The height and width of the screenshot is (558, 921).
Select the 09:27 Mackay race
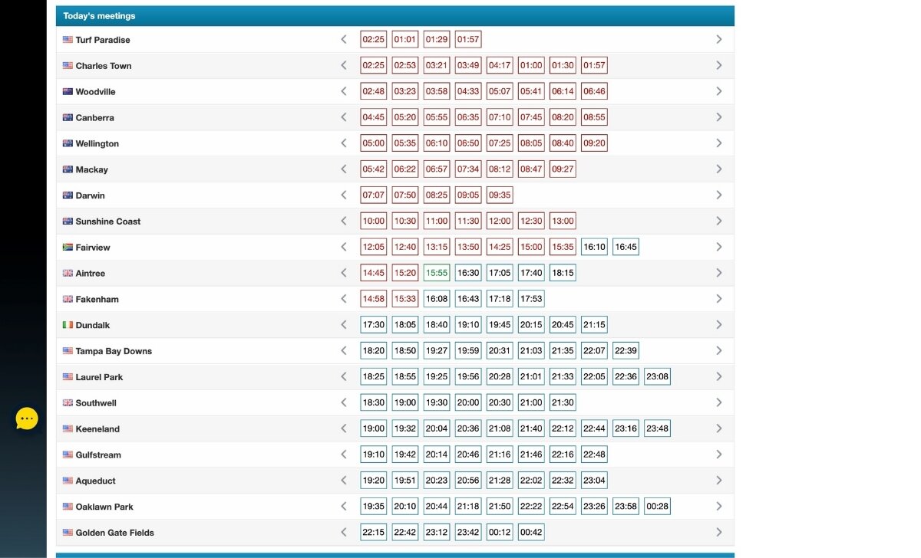tap(563, 169)
